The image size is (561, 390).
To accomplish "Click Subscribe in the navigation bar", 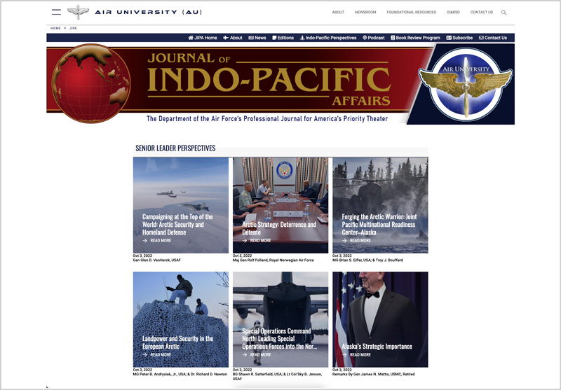I will pyautogui.click(x=459, y=38).
